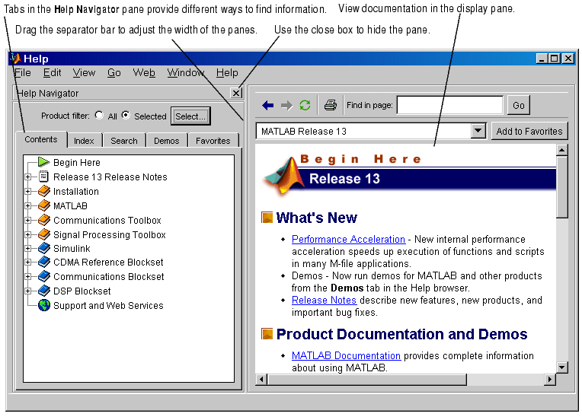This screenshot has width=582, height=420.
Task: Open the Edit menu
Action: [52, 72]
